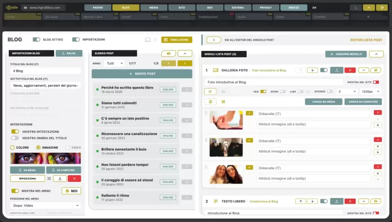Open the Breeze top menu
The image size is (392, 222).
point(294,8)
